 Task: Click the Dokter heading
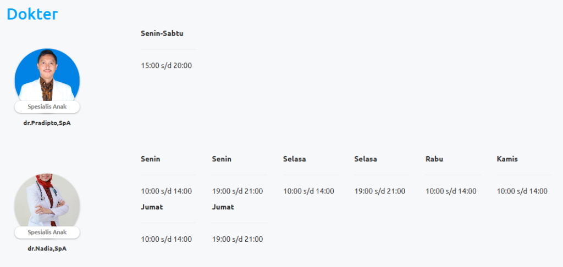point(32,14)
